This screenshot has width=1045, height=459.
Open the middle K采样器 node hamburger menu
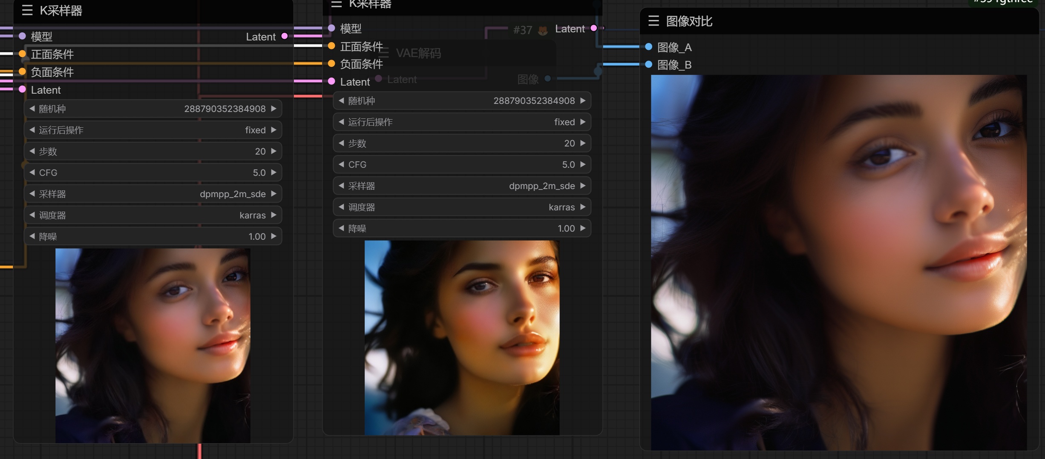pos(337,4)
